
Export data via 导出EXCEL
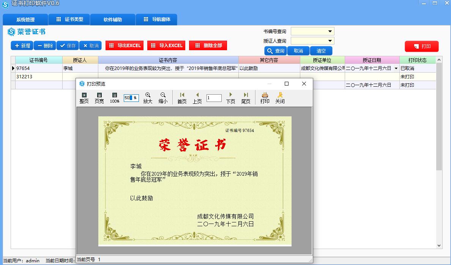pos(125,46)
